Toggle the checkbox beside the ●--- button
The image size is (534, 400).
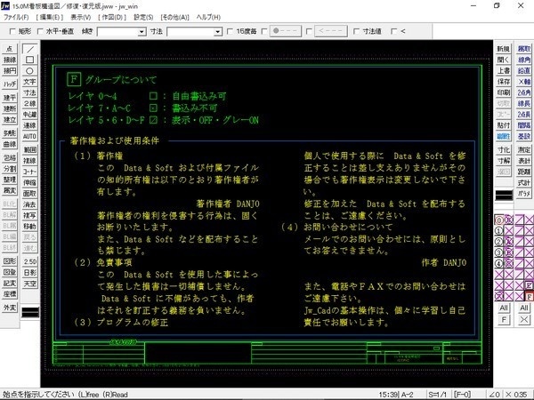click(x=264, y=31)
